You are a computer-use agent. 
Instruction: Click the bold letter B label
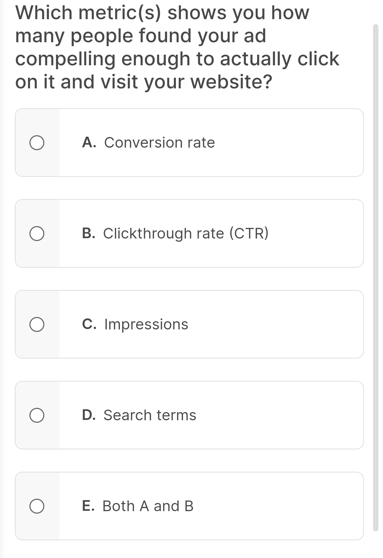point(89,233)
